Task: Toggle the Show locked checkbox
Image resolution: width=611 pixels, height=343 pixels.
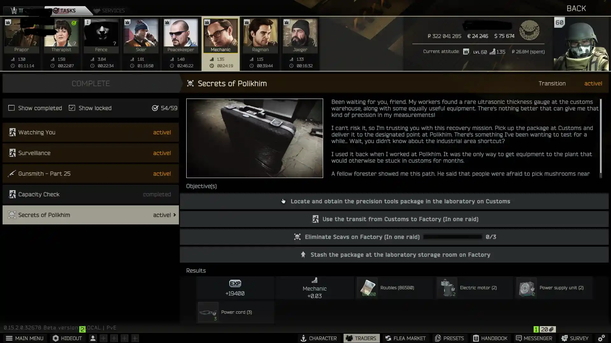Action: click(72, 108)
